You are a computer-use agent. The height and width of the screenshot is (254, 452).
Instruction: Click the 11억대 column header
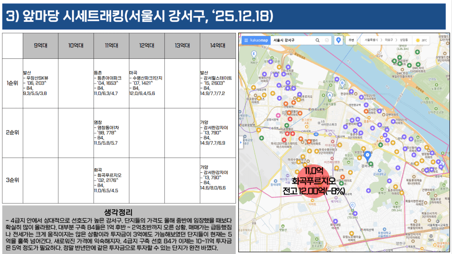(x=111, y=46)
